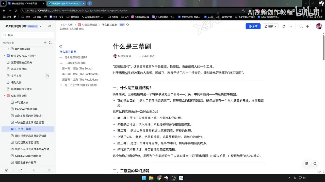Open a new browser tab
Image resolution: width=325 pixels, height=182 pixels.
(90, 4)
